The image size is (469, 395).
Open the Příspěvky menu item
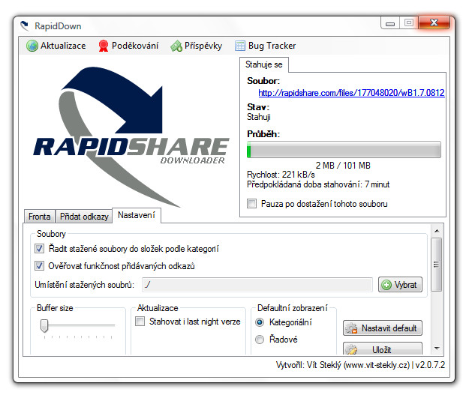196,46
